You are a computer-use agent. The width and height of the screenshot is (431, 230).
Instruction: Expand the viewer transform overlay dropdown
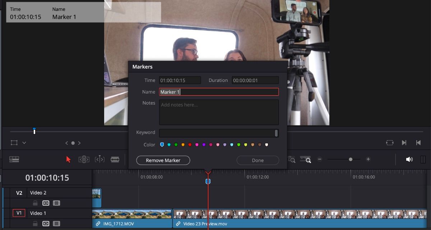[x=24, y=143]
